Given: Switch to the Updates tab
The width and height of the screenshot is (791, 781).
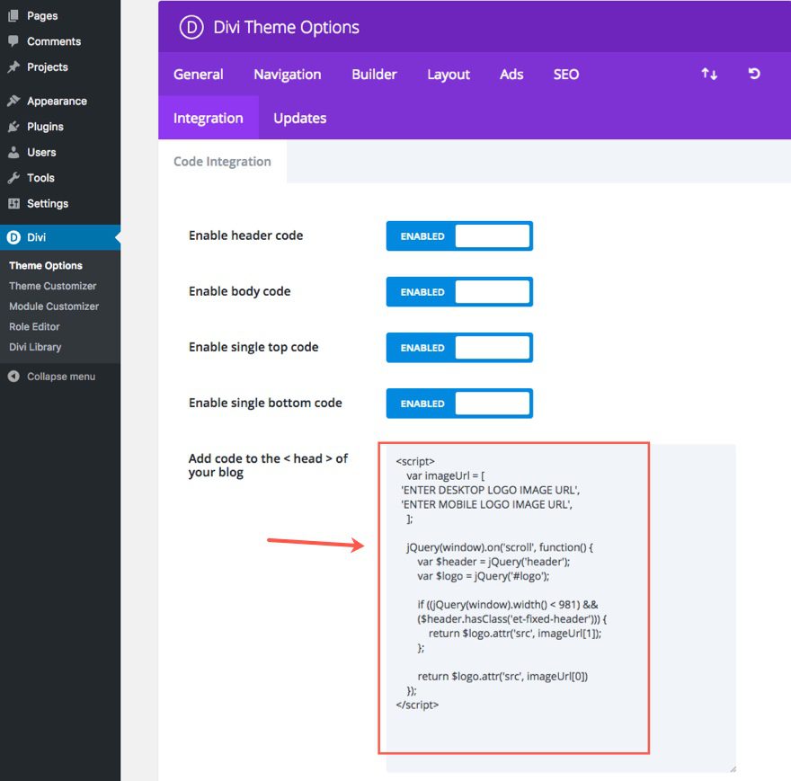Looking at the screenshot, I should [299, 118].
